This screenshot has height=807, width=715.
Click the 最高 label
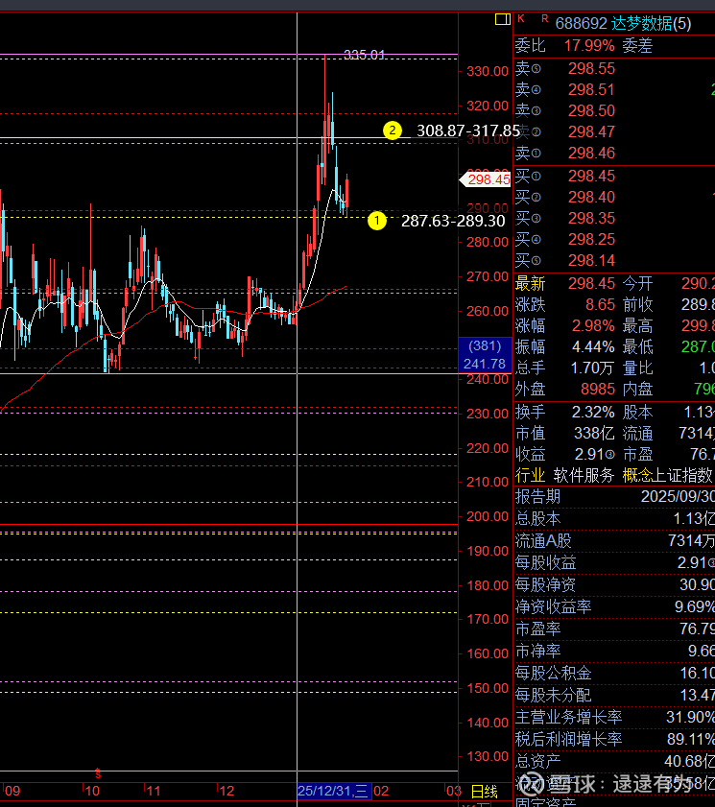[638, 326]
